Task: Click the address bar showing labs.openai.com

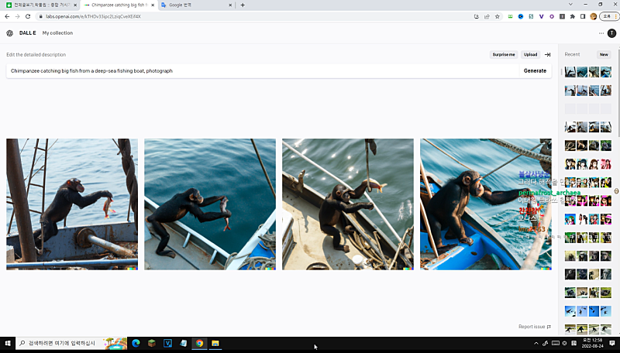Action: [x=253, y=16]
